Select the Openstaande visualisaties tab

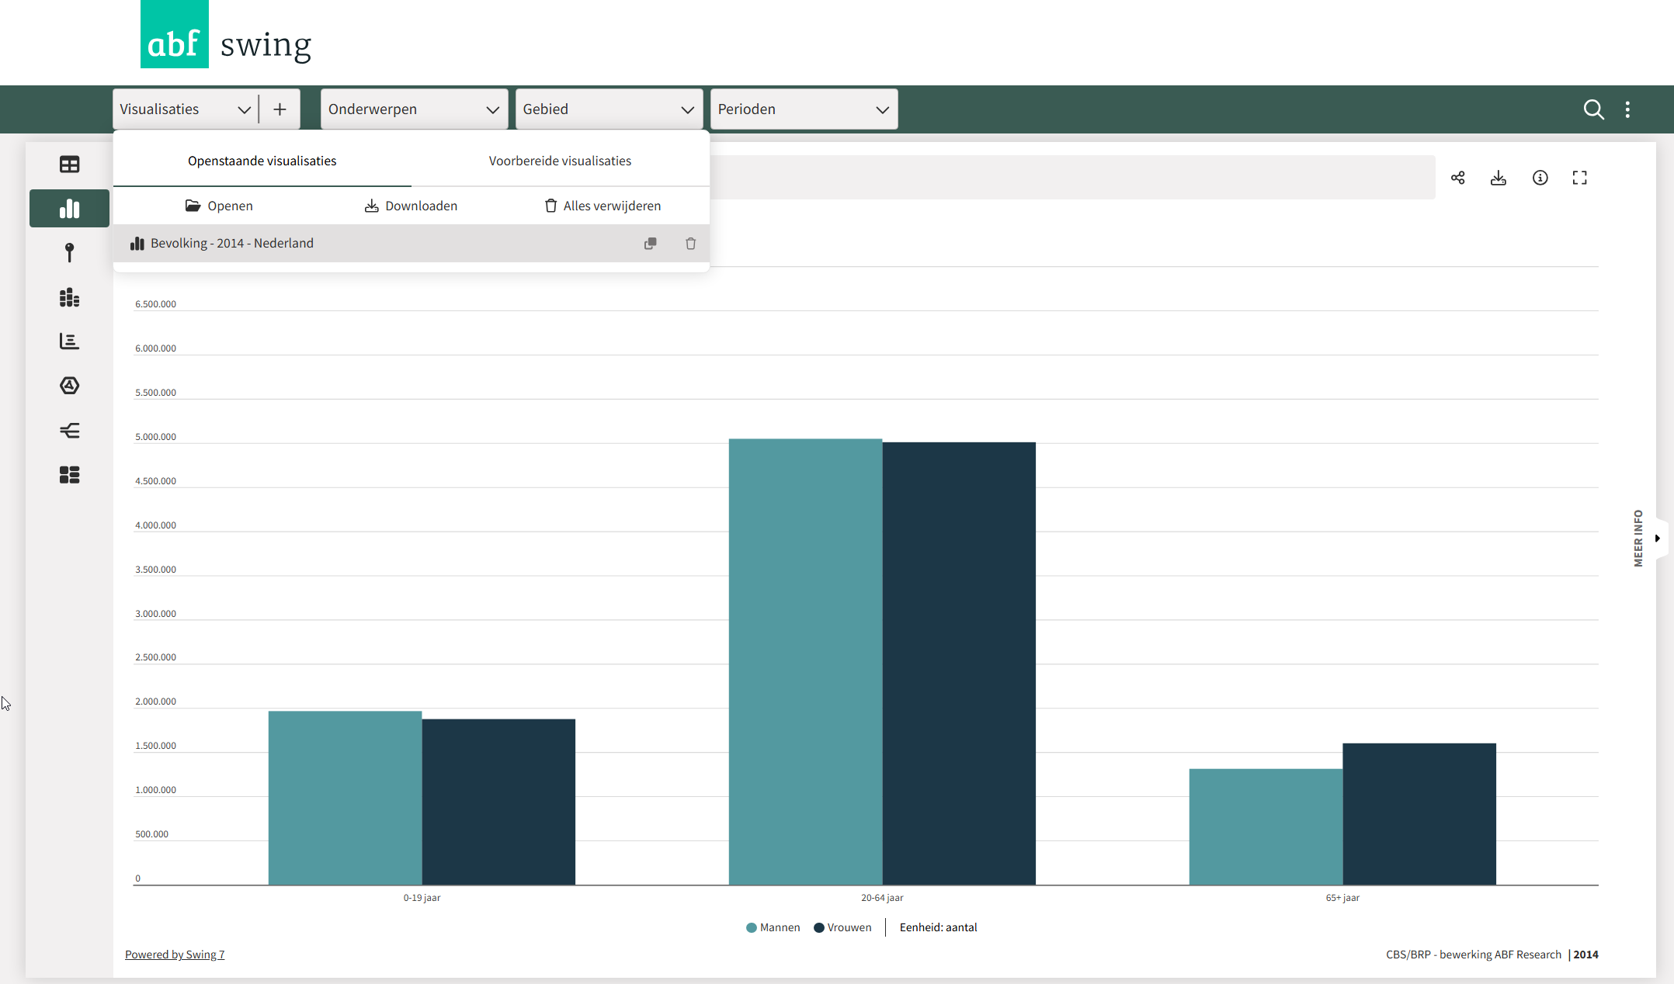[x=262, y=161]
